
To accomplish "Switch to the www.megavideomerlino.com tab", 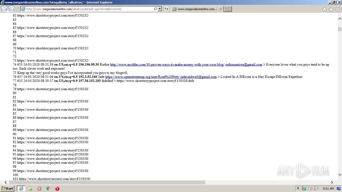I will point(197,9).
